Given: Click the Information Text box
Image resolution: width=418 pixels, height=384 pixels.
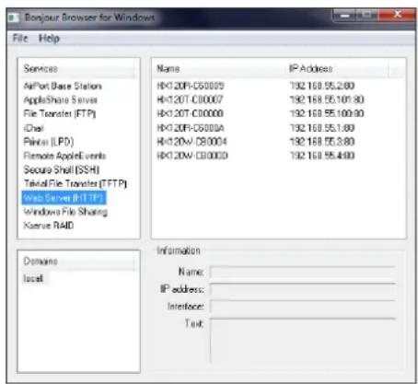Looking at the screenshot, I should tap(303, 340).
